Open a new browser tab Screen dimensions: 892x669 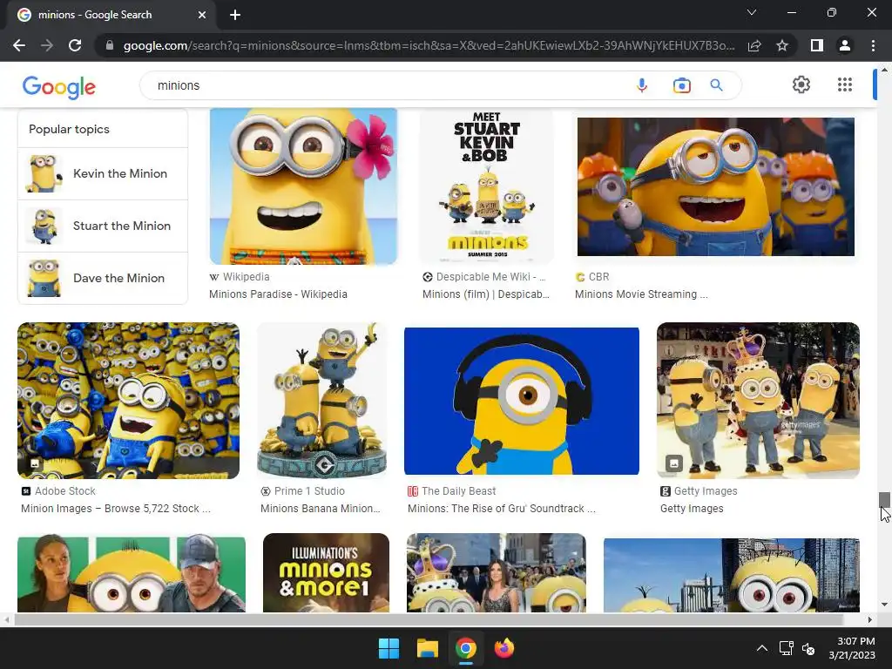coord(235,15)
